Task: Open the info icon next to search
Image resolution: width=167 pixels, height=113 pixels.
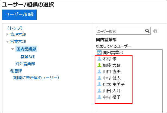Action: click(155, 31)
